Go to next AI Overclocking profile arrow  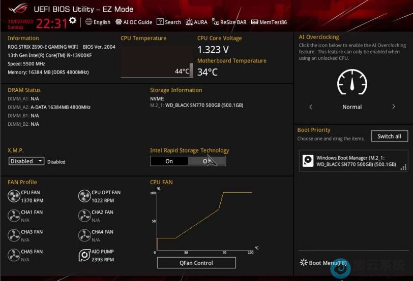coord(393,107)
